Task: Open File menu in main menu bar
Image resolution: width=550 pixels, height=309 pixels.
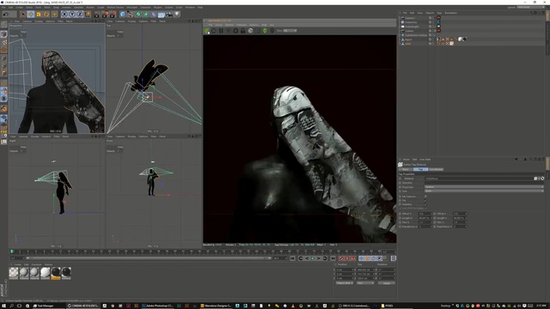Action: coord(3,8)
